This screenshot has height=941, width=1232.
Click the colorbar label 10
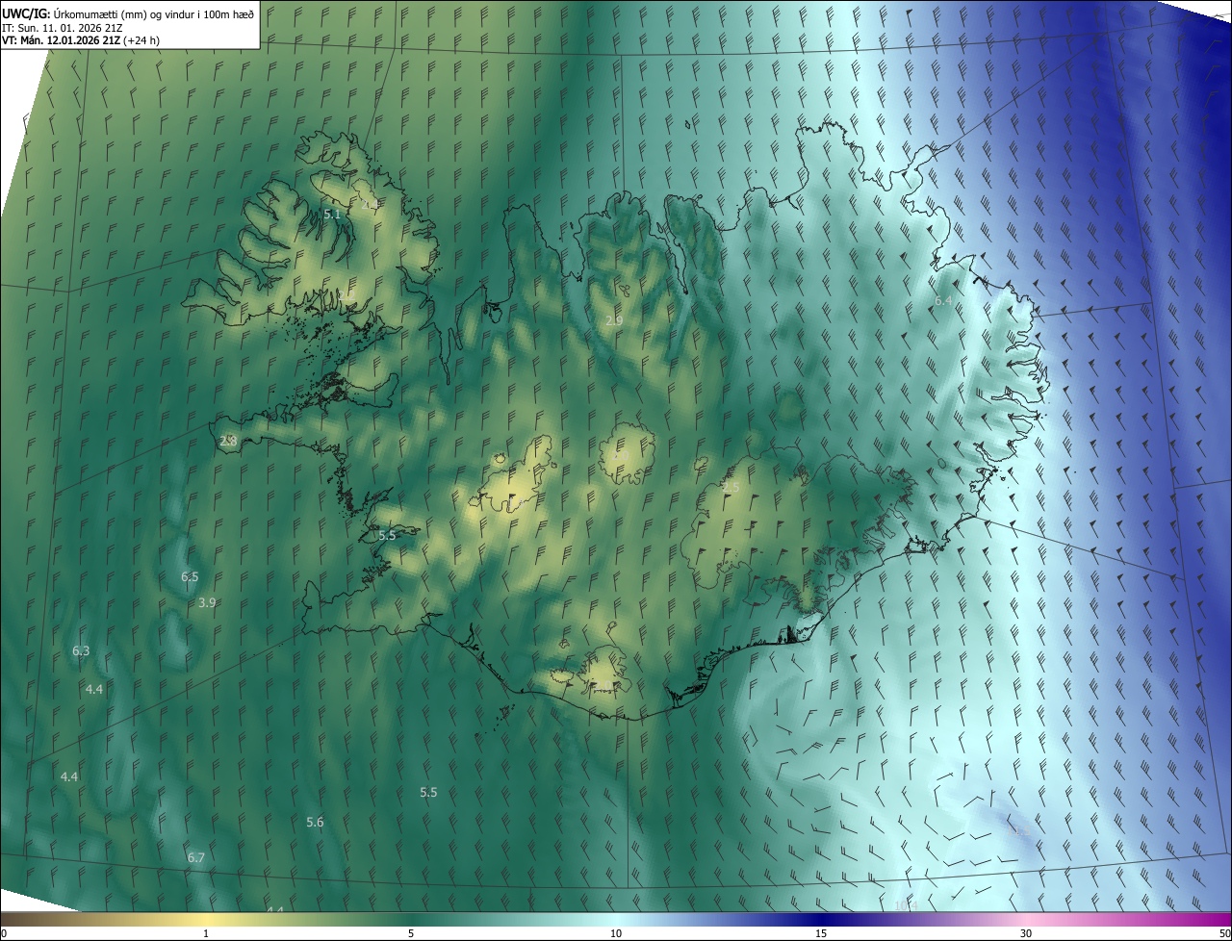pos(616,933)
